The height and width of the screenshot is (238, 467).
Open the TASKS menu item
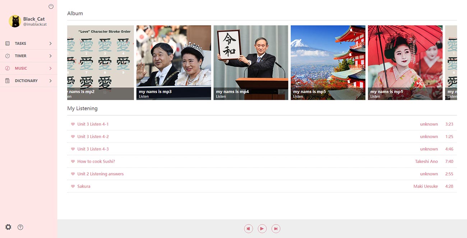pyautogui.click(x=28, y=43)
